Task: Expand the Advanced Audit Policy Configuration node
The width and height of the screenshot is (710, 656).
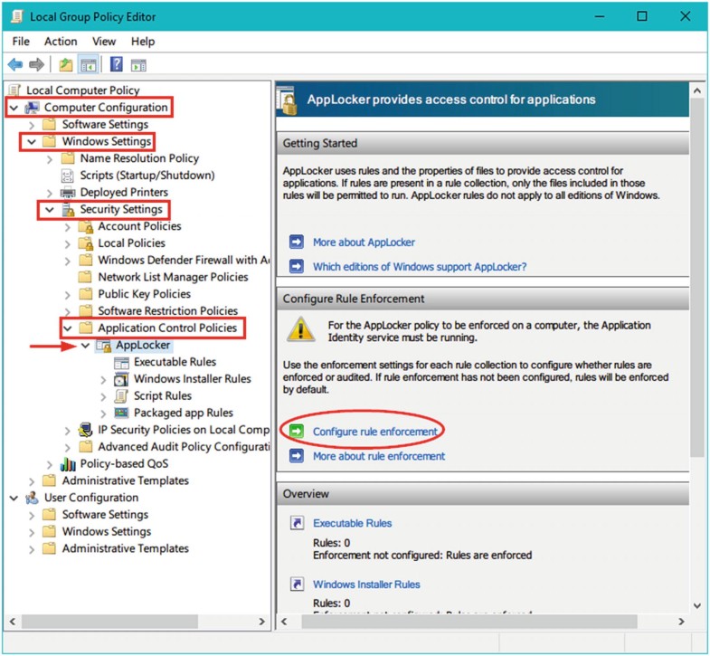Action: pos(68,448)
